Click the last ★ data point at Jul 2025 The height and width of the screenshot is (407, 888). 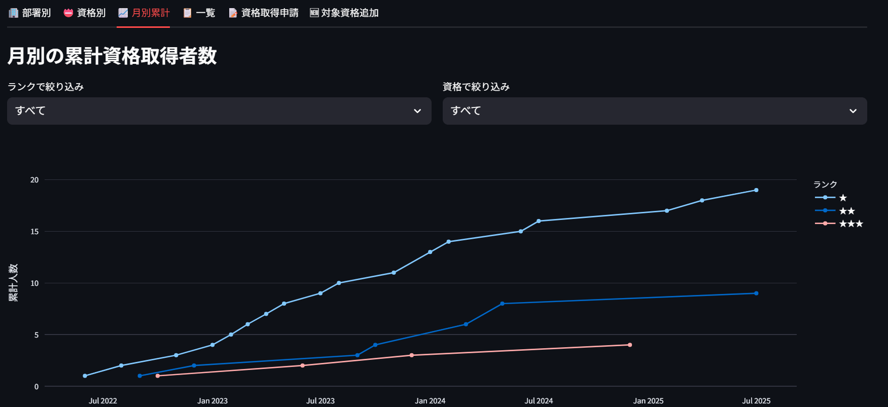click(756, 190)
